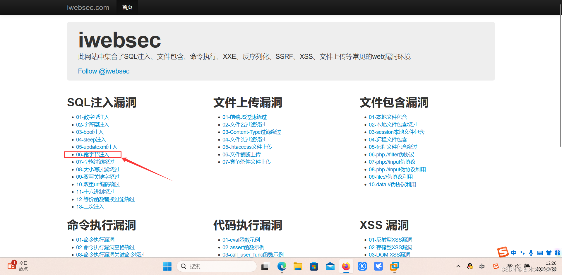Toggle Sogou punctuation mode icon
The width and height of the screenshot is (562, 275).
coord(522,252)
